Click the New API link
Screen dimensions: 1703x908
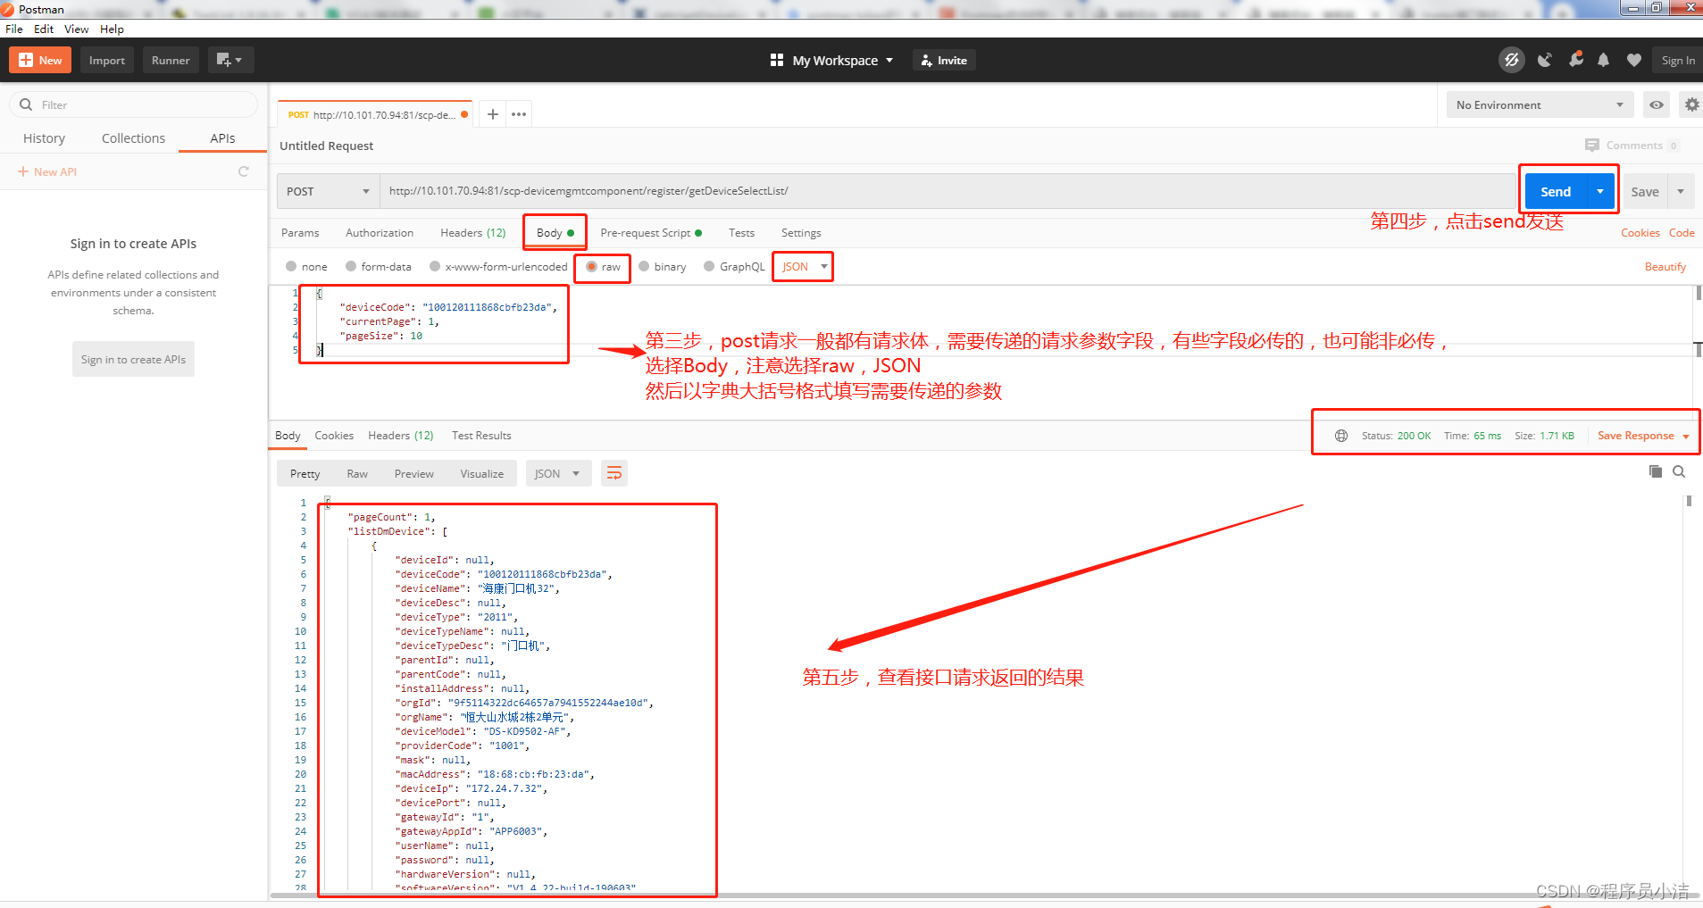click(47, 171)
